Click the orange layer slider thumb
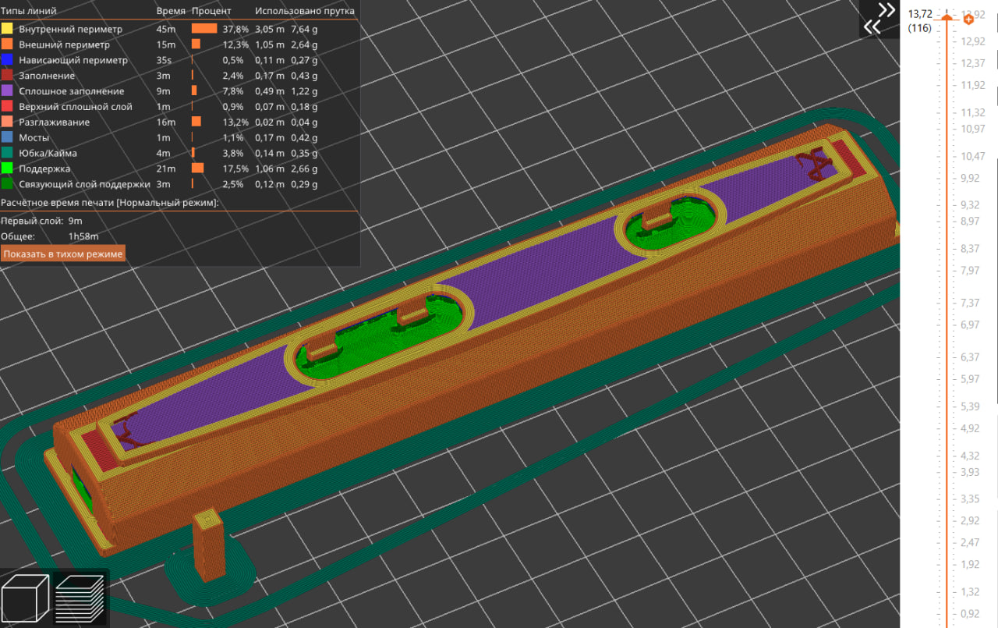Viewport: 998px width, 628px height. [x=947, y=17]
